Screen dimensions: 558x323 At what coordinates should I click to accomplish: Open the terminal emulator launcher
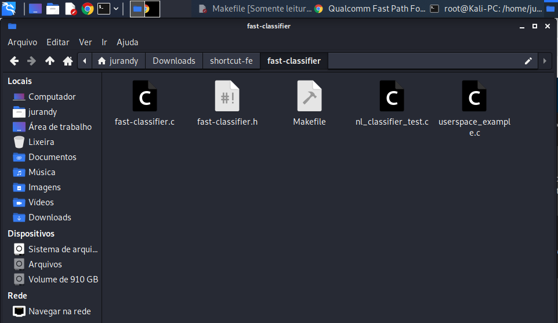click(x=104, y=9)
